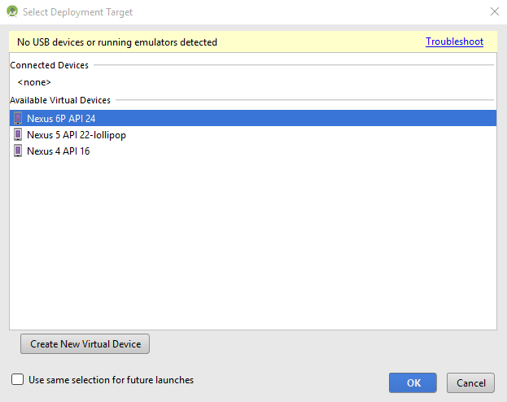This screenshot has width=507, height=402.
Task: Confirm with the OK button
Action: pos(413,382)
